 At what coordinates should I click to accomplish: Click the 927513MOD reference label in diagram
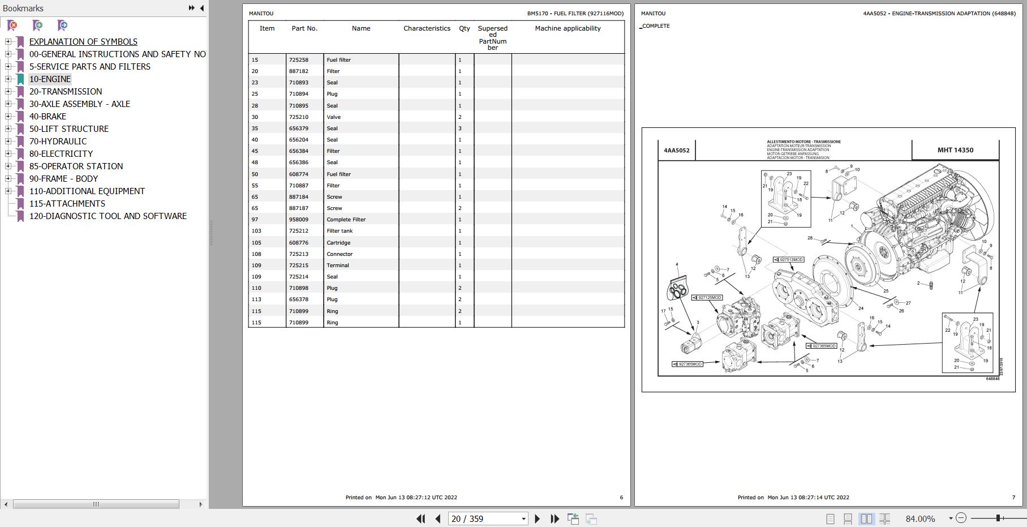(788, 260)
